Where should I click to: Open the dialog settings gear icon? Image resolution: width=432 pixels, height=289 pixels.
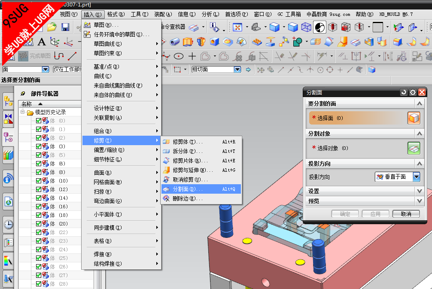coord(413,92)
